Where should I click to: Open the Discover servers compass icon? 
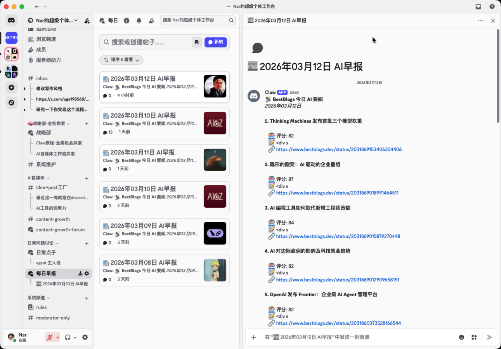coord(11,102)
